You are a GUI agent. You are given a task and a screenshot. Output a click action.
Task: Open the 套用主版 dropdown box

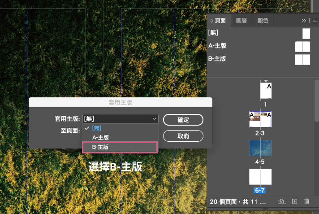(120, 118)
